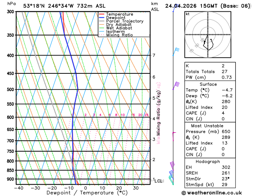Click the Wet Adiabat legend entry

click(x=115, y=28)
